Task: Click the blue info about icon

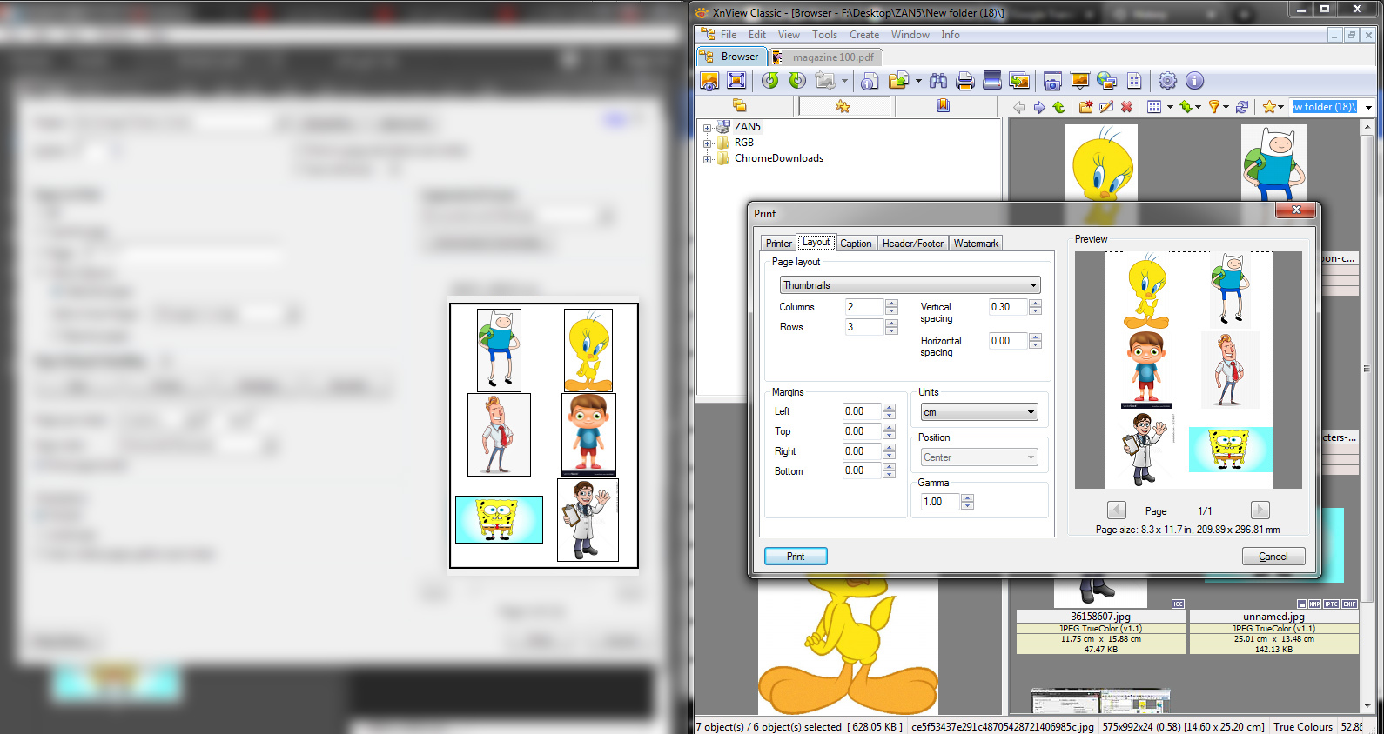Action: point(1195,81)
